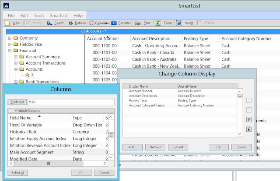This screenshot has height=181, width=280.
Task: Click the Refresh toolbar icon
Action: coord(71,23)
